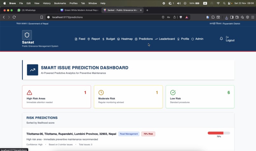Image resolution: width=256 pixels, height=151 pixels.
Task: Click the Tilottama-06 prediction title
Action: (x=71, y=134)
